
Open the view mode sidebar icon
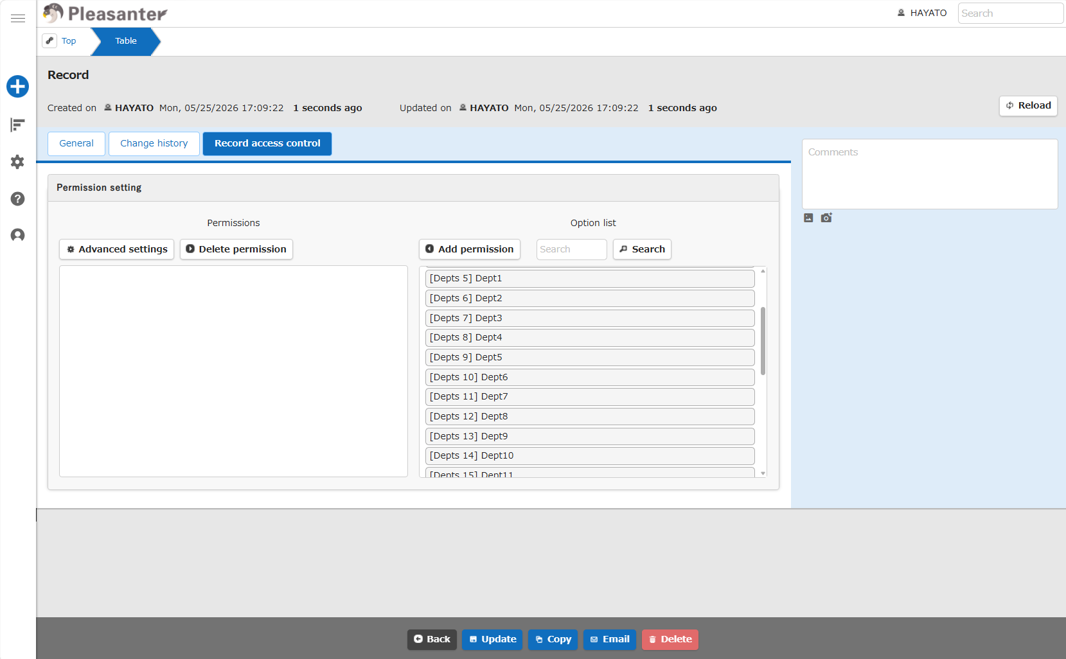(18, 125)
